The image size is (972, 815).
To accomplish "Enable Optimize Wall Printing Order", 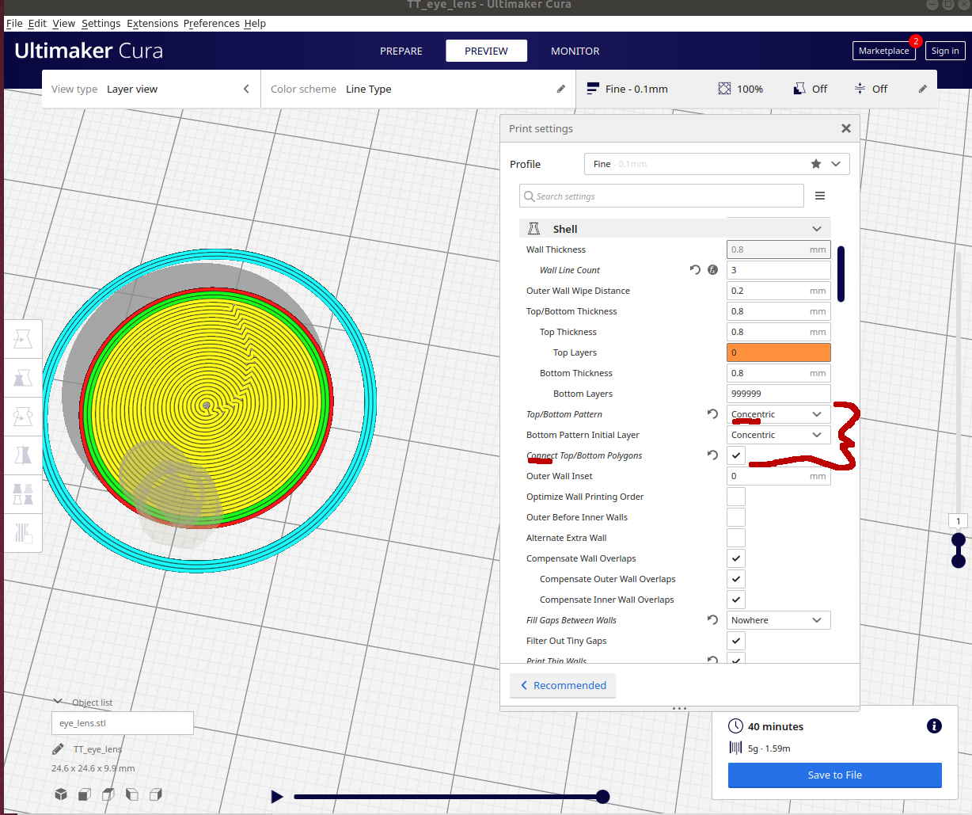I will [x=736, y=497].
